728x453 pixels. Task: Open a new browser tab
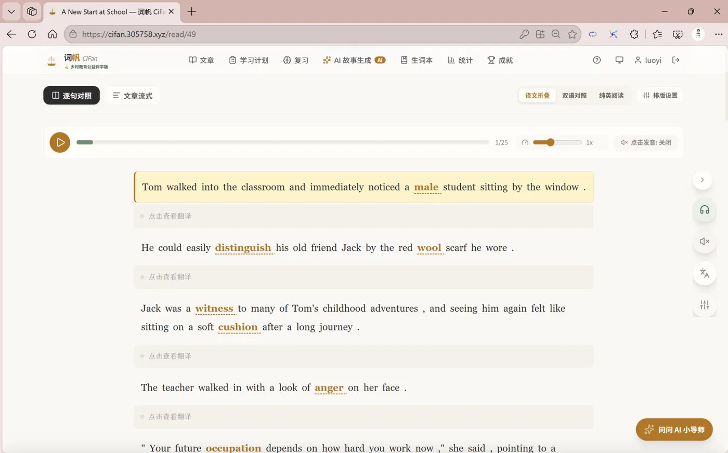click(x=192, y=11)
